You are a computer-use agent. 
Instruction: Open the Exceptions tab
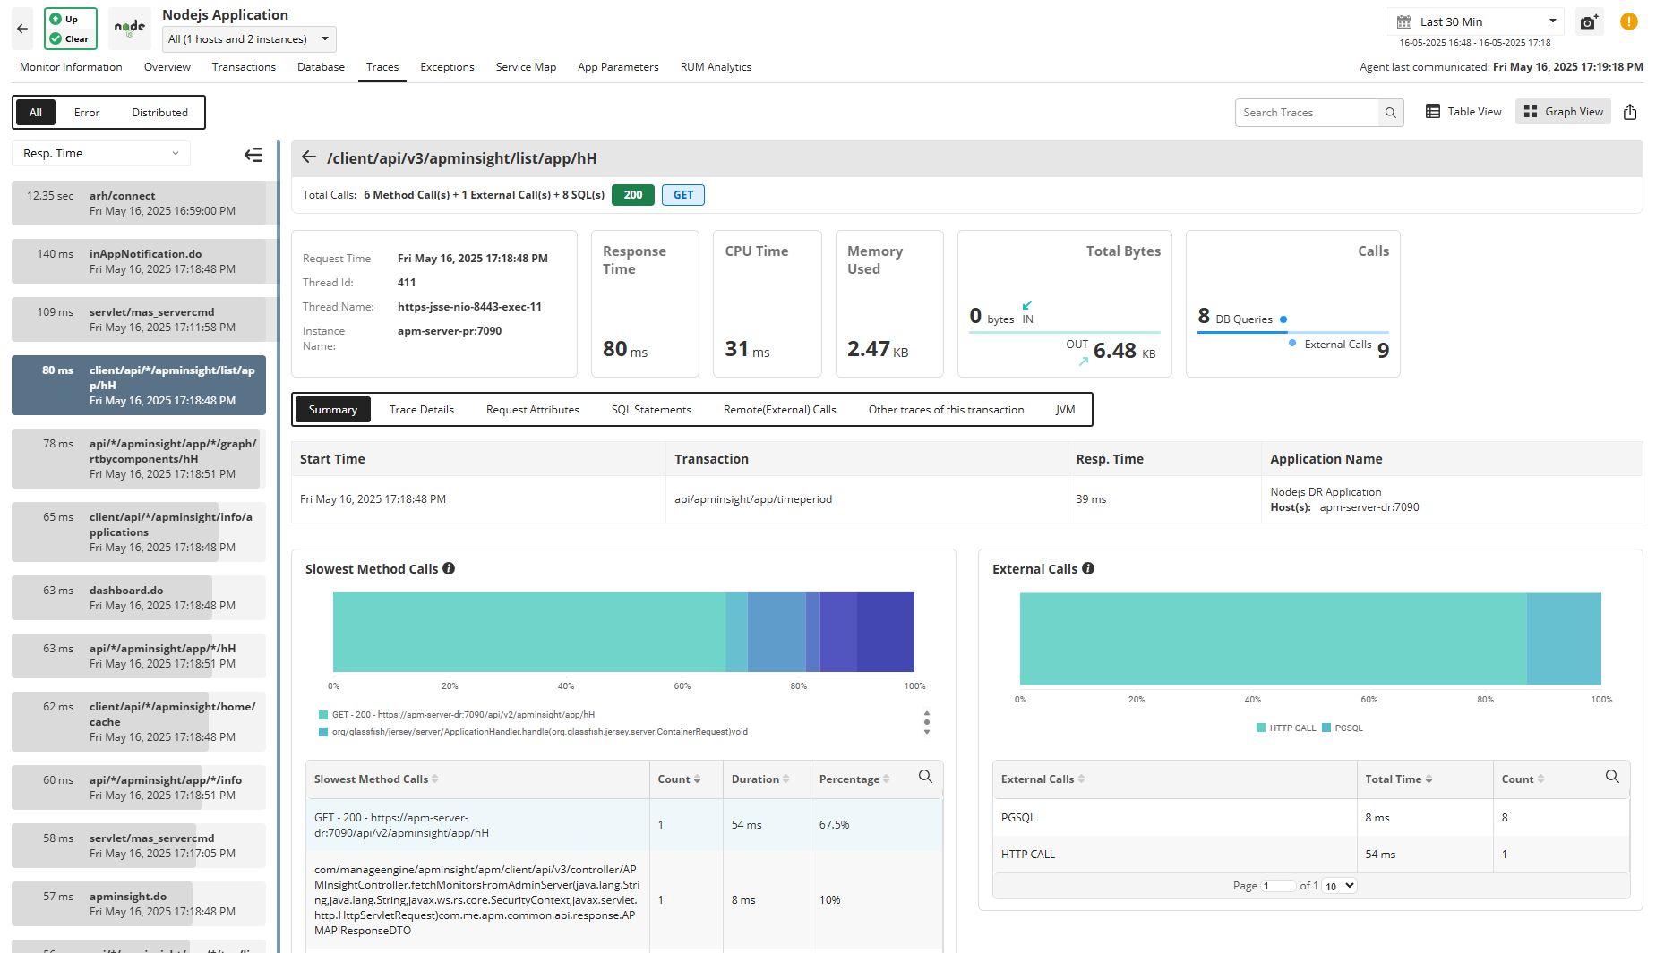click(x=447, y=67)
